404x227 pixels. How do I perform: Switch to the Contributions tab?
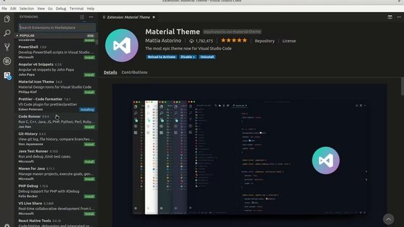pyautogui.click(x=134, y=73)
